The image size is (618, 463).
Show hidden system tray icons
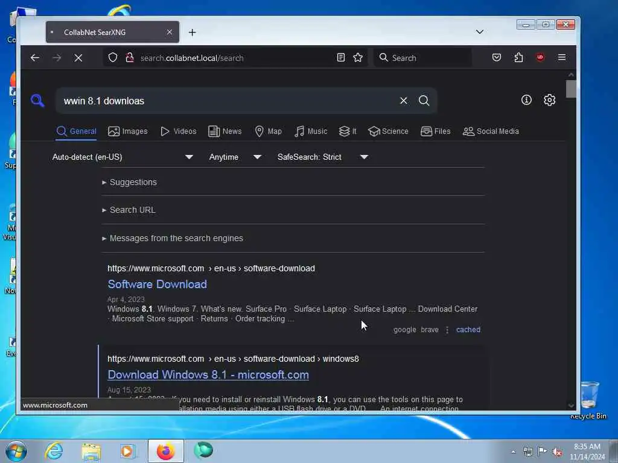[513, 452]
